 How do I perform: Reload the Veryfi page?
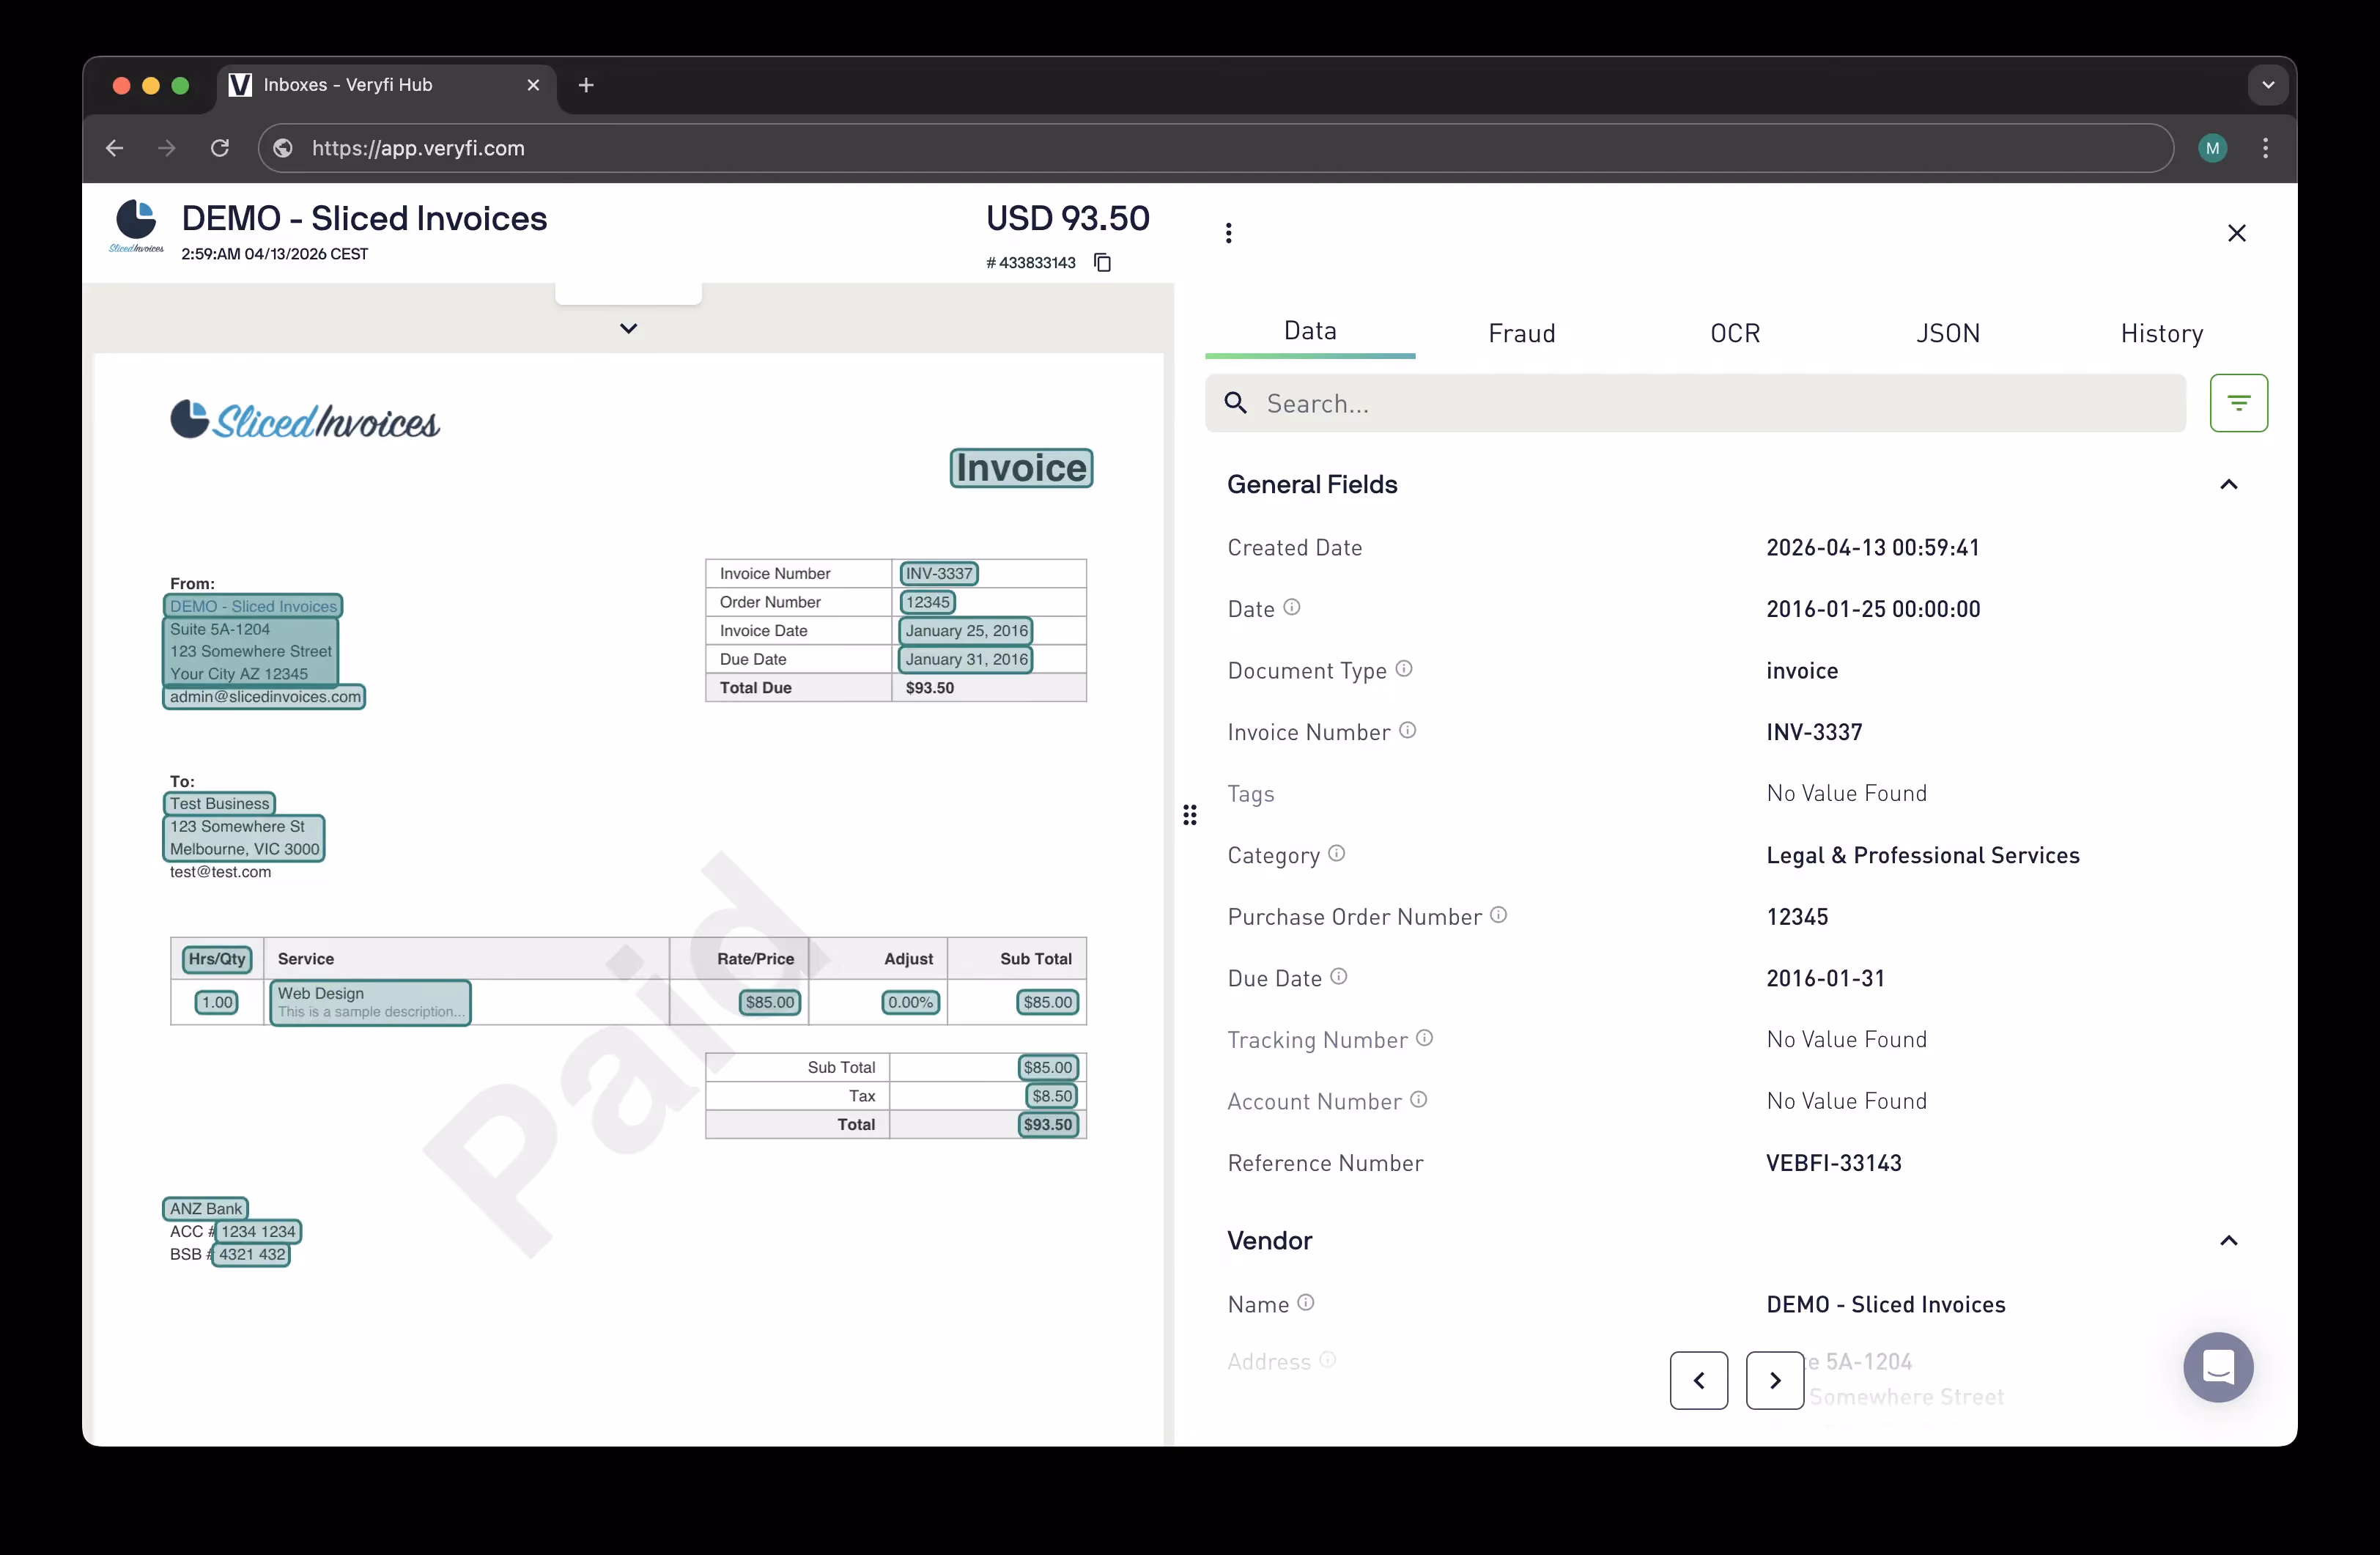[x=220, y=148]
